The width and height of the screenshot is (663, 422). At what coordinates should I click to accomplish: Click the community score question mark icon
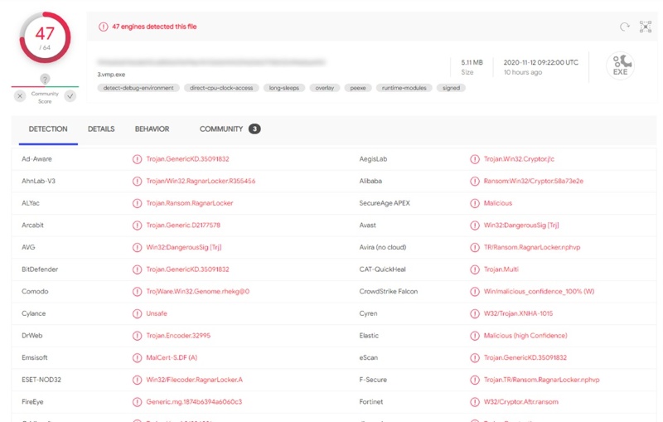pos(45,80)
